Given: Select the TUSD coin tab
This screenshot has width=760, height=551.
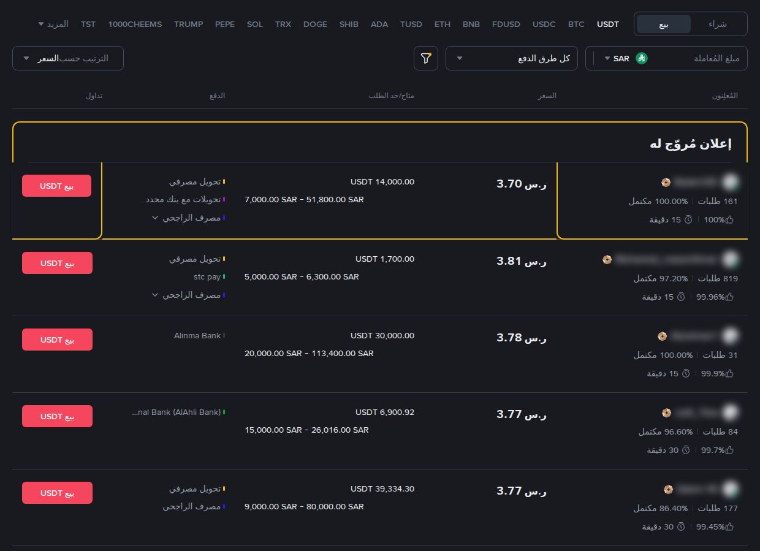Looking at the screenshot, I should pyautogui.click(x=411, y=25).
